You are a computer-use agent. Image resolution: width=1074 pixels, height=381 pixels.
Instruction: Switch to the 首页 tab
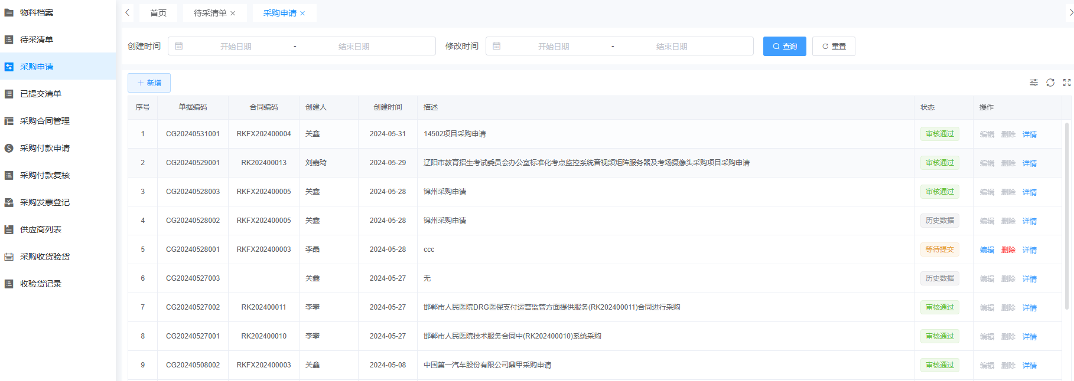158,13
